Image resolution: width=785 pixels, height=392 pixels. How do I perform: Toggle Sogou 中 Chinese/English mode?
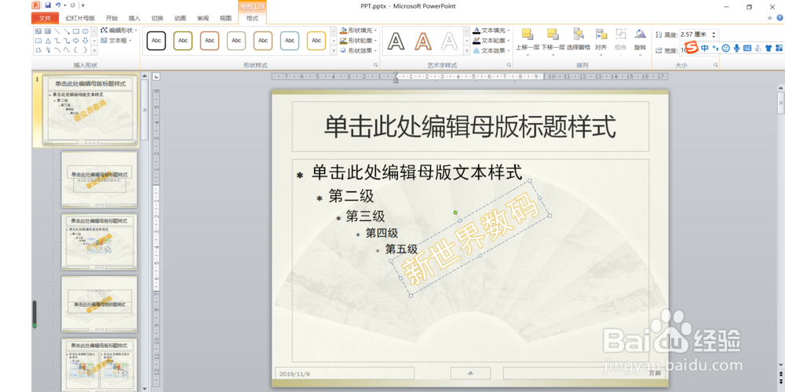pyautogui.click(x=705, y=48)
